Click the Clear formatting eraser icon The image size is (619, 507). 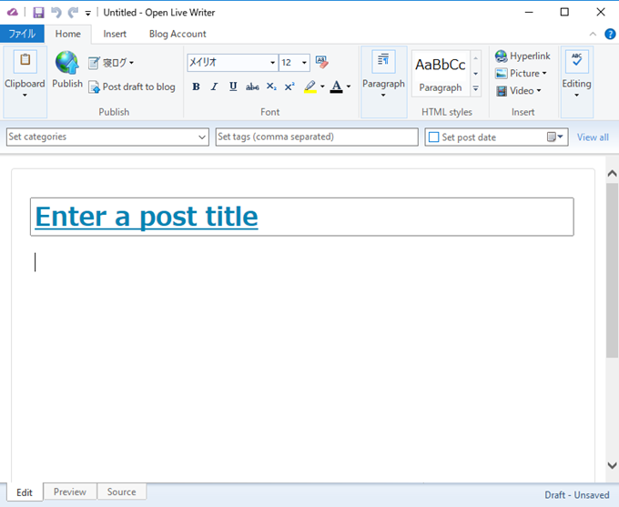[x=322, y=62]
